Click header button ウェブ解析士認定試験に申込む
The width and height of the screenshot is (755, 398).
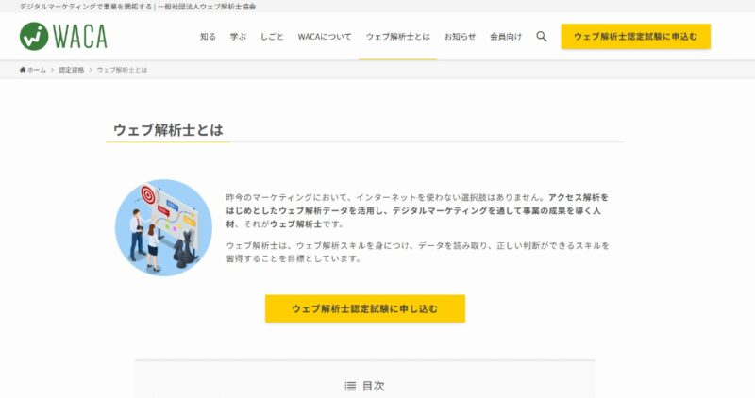coord(635,37)
